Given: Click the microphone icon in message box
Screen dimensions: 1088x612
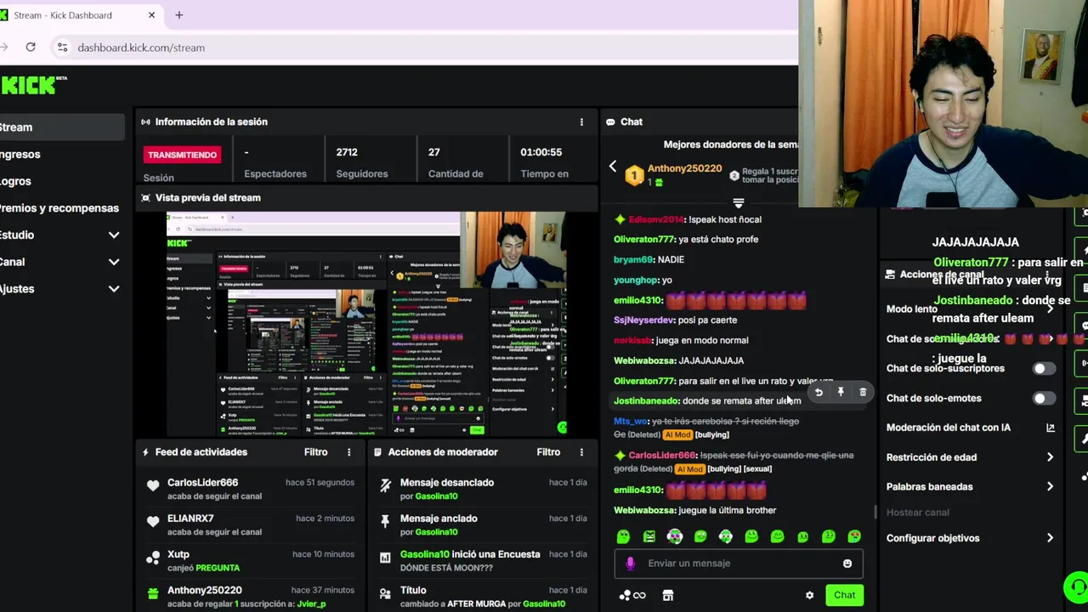Looking at the screenshot, I should pyautogui.click(x=630, y=563).
